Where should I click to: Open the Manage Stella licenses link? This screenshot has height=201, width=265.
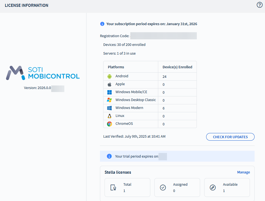click(243, 172)
